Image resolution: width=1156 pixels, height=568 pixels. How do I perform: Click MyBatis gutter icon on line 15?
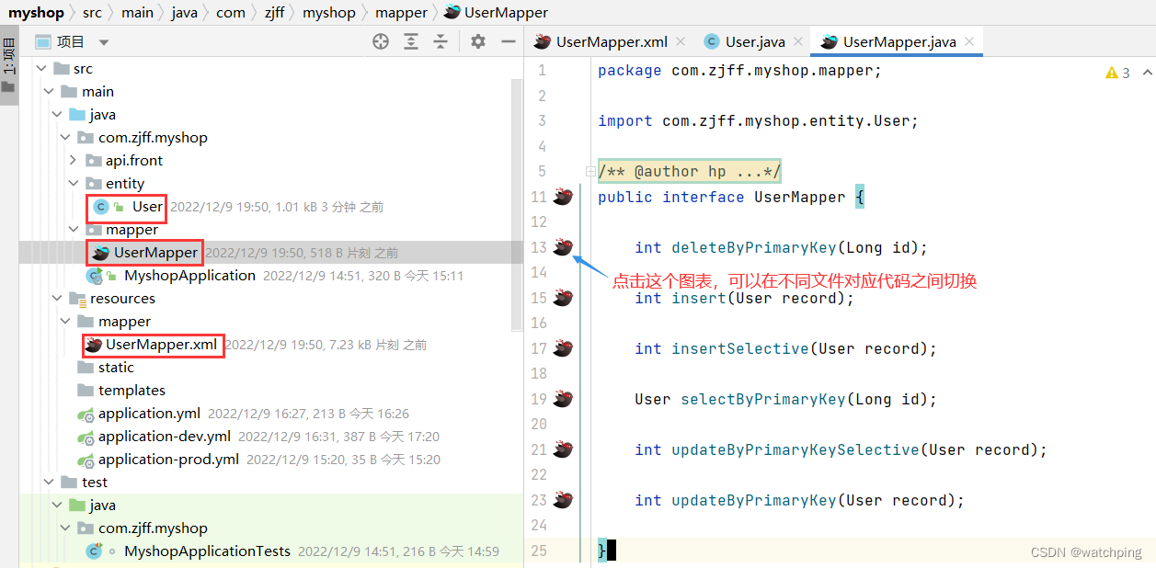(563, 298)
